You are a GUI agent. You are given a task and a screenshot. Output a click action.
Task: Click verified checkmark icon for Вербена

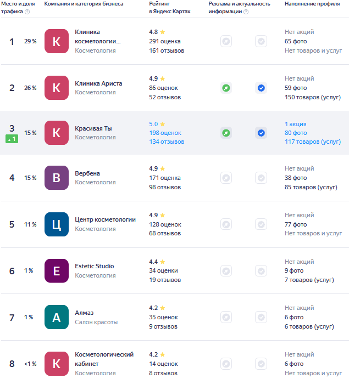[x=261, y=178]
